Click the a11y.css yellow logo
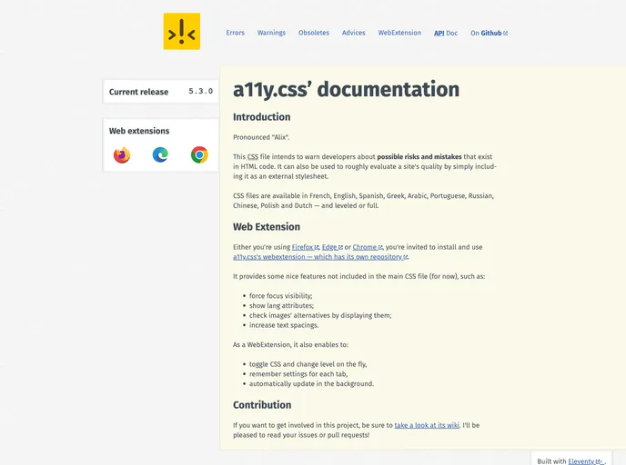The image size is (626, 465). (x=181, y=32)
